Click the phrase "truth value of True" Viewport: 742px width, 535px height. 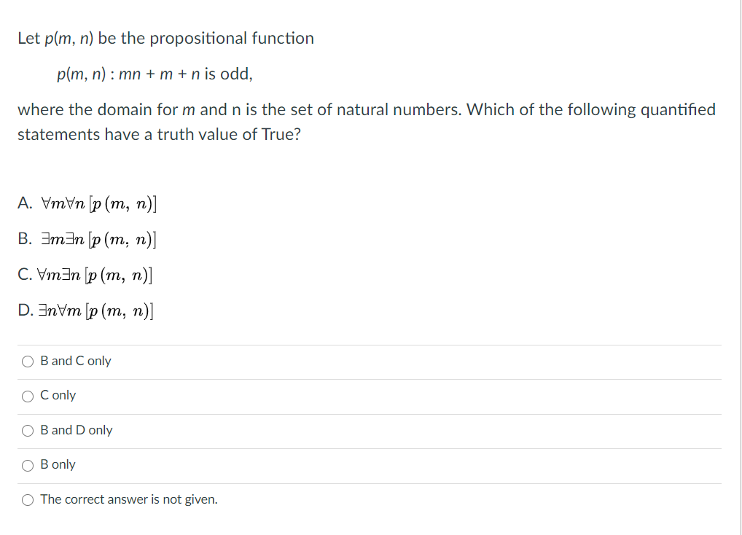[232, 134]
